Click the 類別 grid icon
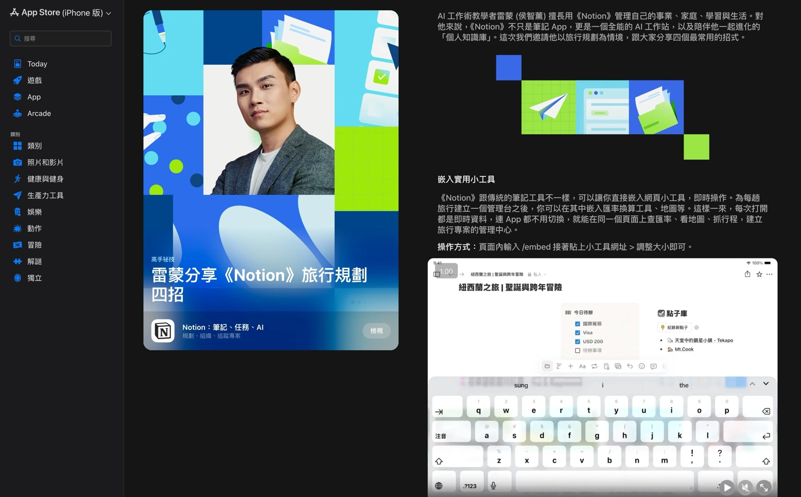This screenshot has height=497, width=801. coord(17,146)
